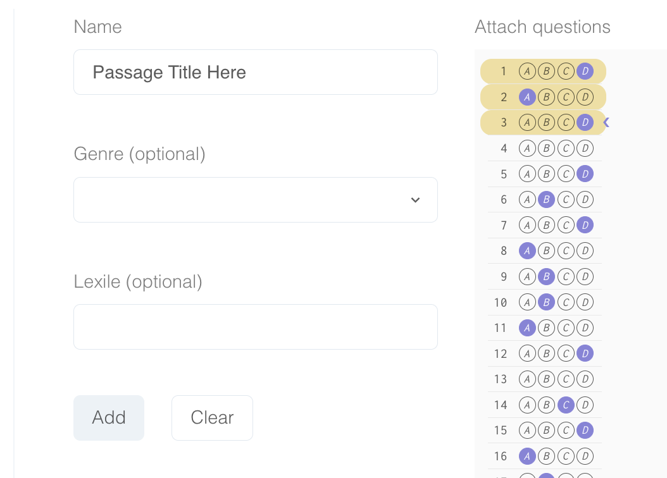Click the purple chevron beside question 3
Screen dimensions: 667x478
(607, 123)
